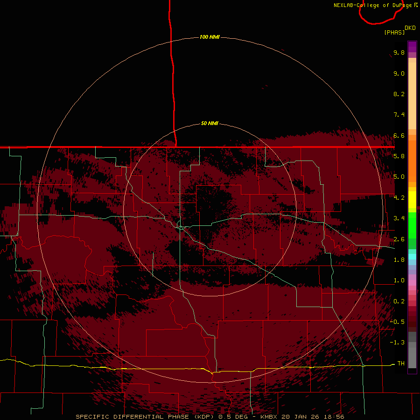The image size is (420, 420).
Task: Click the SPECIFIC DIFFERENTIAL PHASE (KDP) caption
Action: [144, 417]
